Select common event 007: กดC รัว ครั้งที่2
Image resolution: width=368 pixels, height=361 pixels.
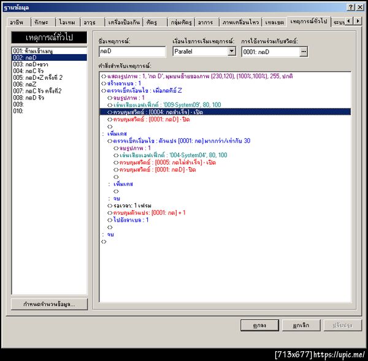[49, 91]
